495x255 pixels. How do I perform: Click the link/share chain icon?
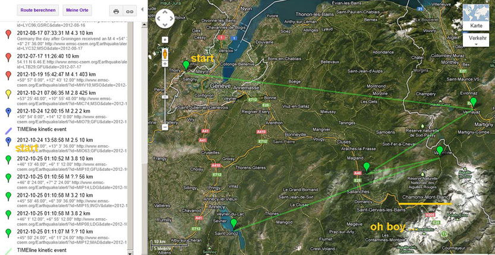click(x=129, y=11)
